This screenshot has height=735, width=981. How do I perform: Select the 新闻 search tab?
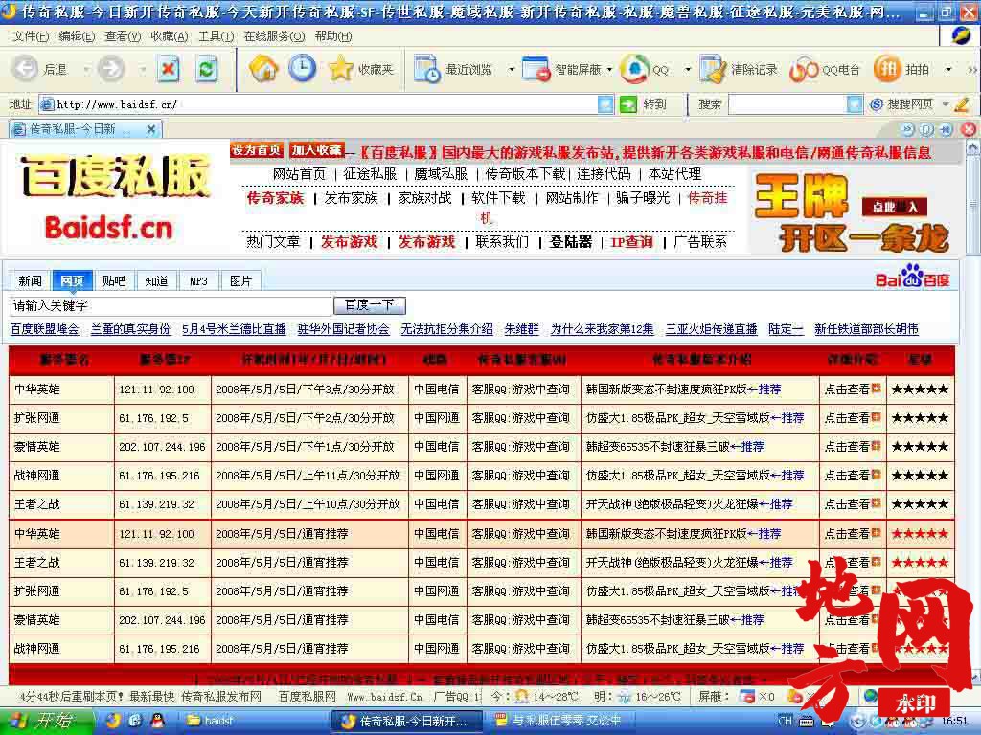(x=30, y=280)
